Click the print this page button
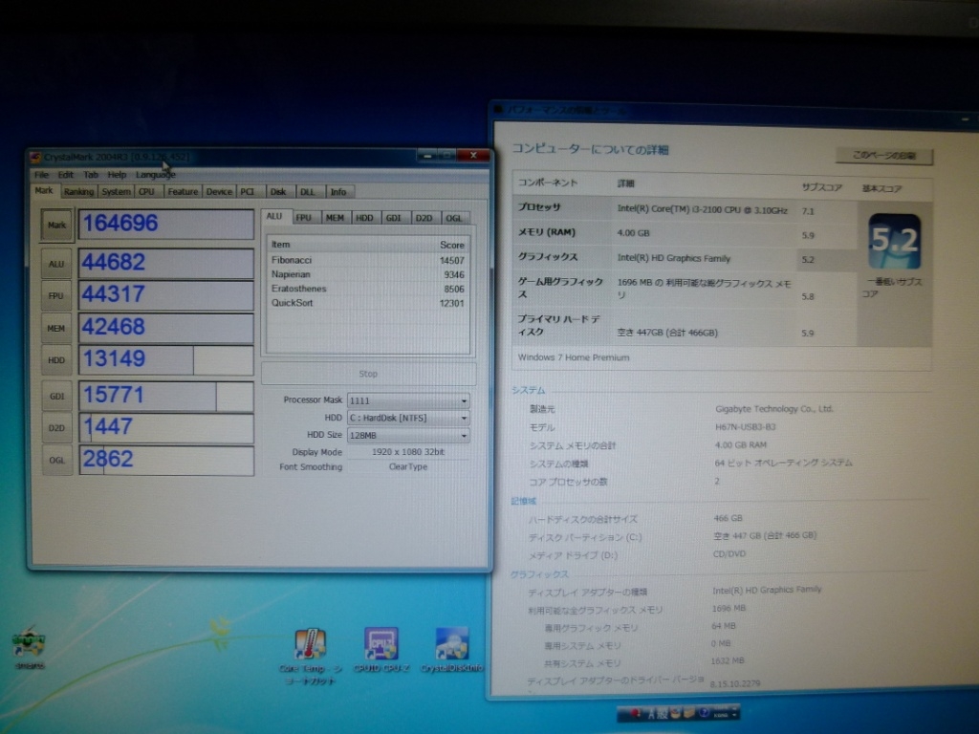This screenshot has height=734, width=979. click(x=883, y=156)
